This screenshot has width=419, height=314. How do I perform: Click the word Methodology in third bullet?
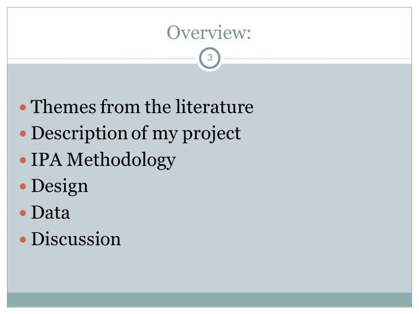tap(121, 160)
